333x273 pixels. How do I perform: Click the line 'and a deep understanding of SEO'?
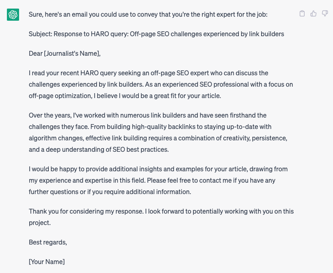coord(99,150)
